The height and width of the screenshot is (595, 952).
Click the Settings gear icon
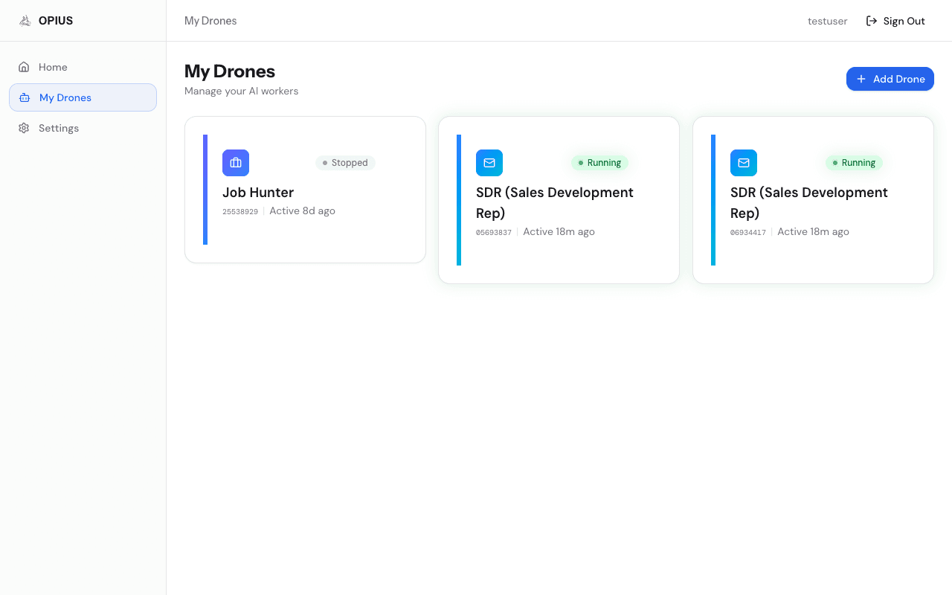tap(24, 128)
